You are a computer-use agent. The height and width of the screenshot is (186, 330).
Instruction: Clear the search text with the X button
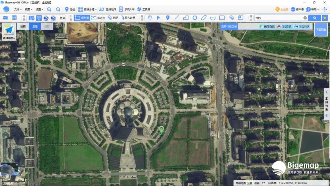pos(305,18)
